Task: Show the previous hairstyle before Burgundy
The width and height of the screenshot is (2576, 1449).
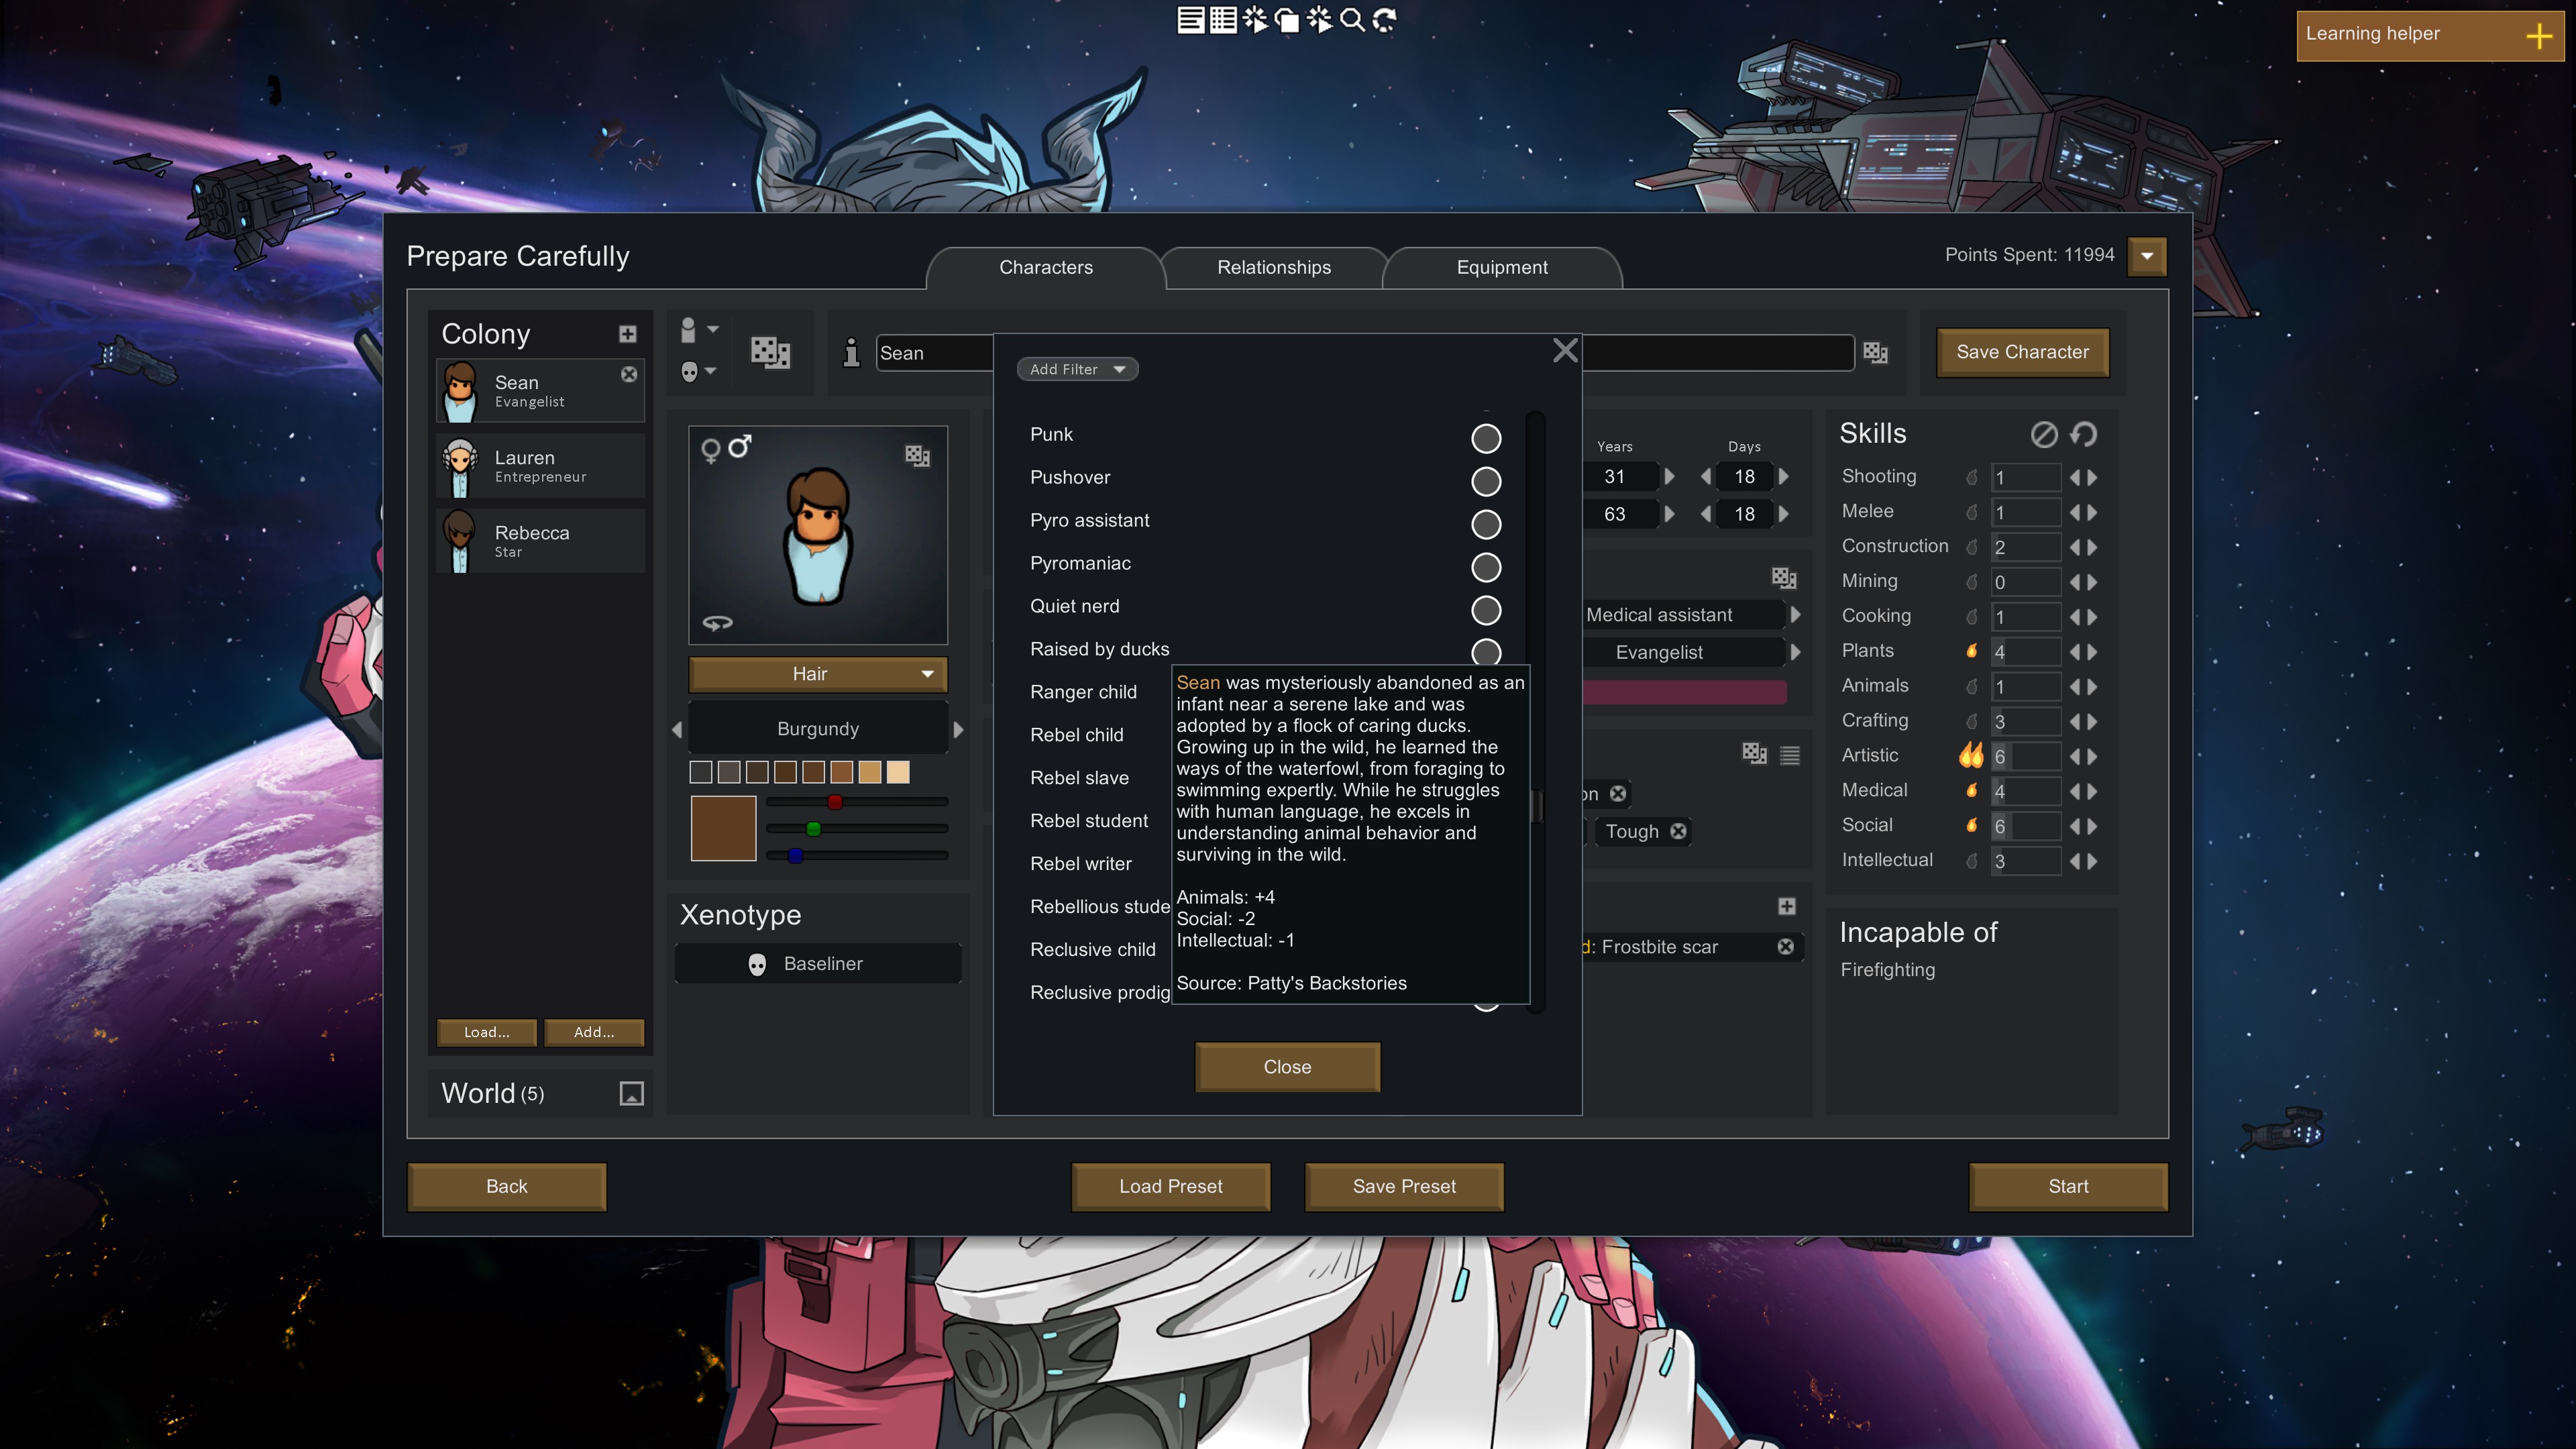Action: [x=677, y=729]
